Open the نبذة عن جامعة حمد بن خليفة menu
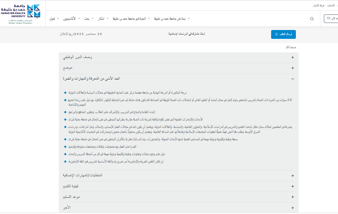 pyautogui.click(x=173, y=18)
